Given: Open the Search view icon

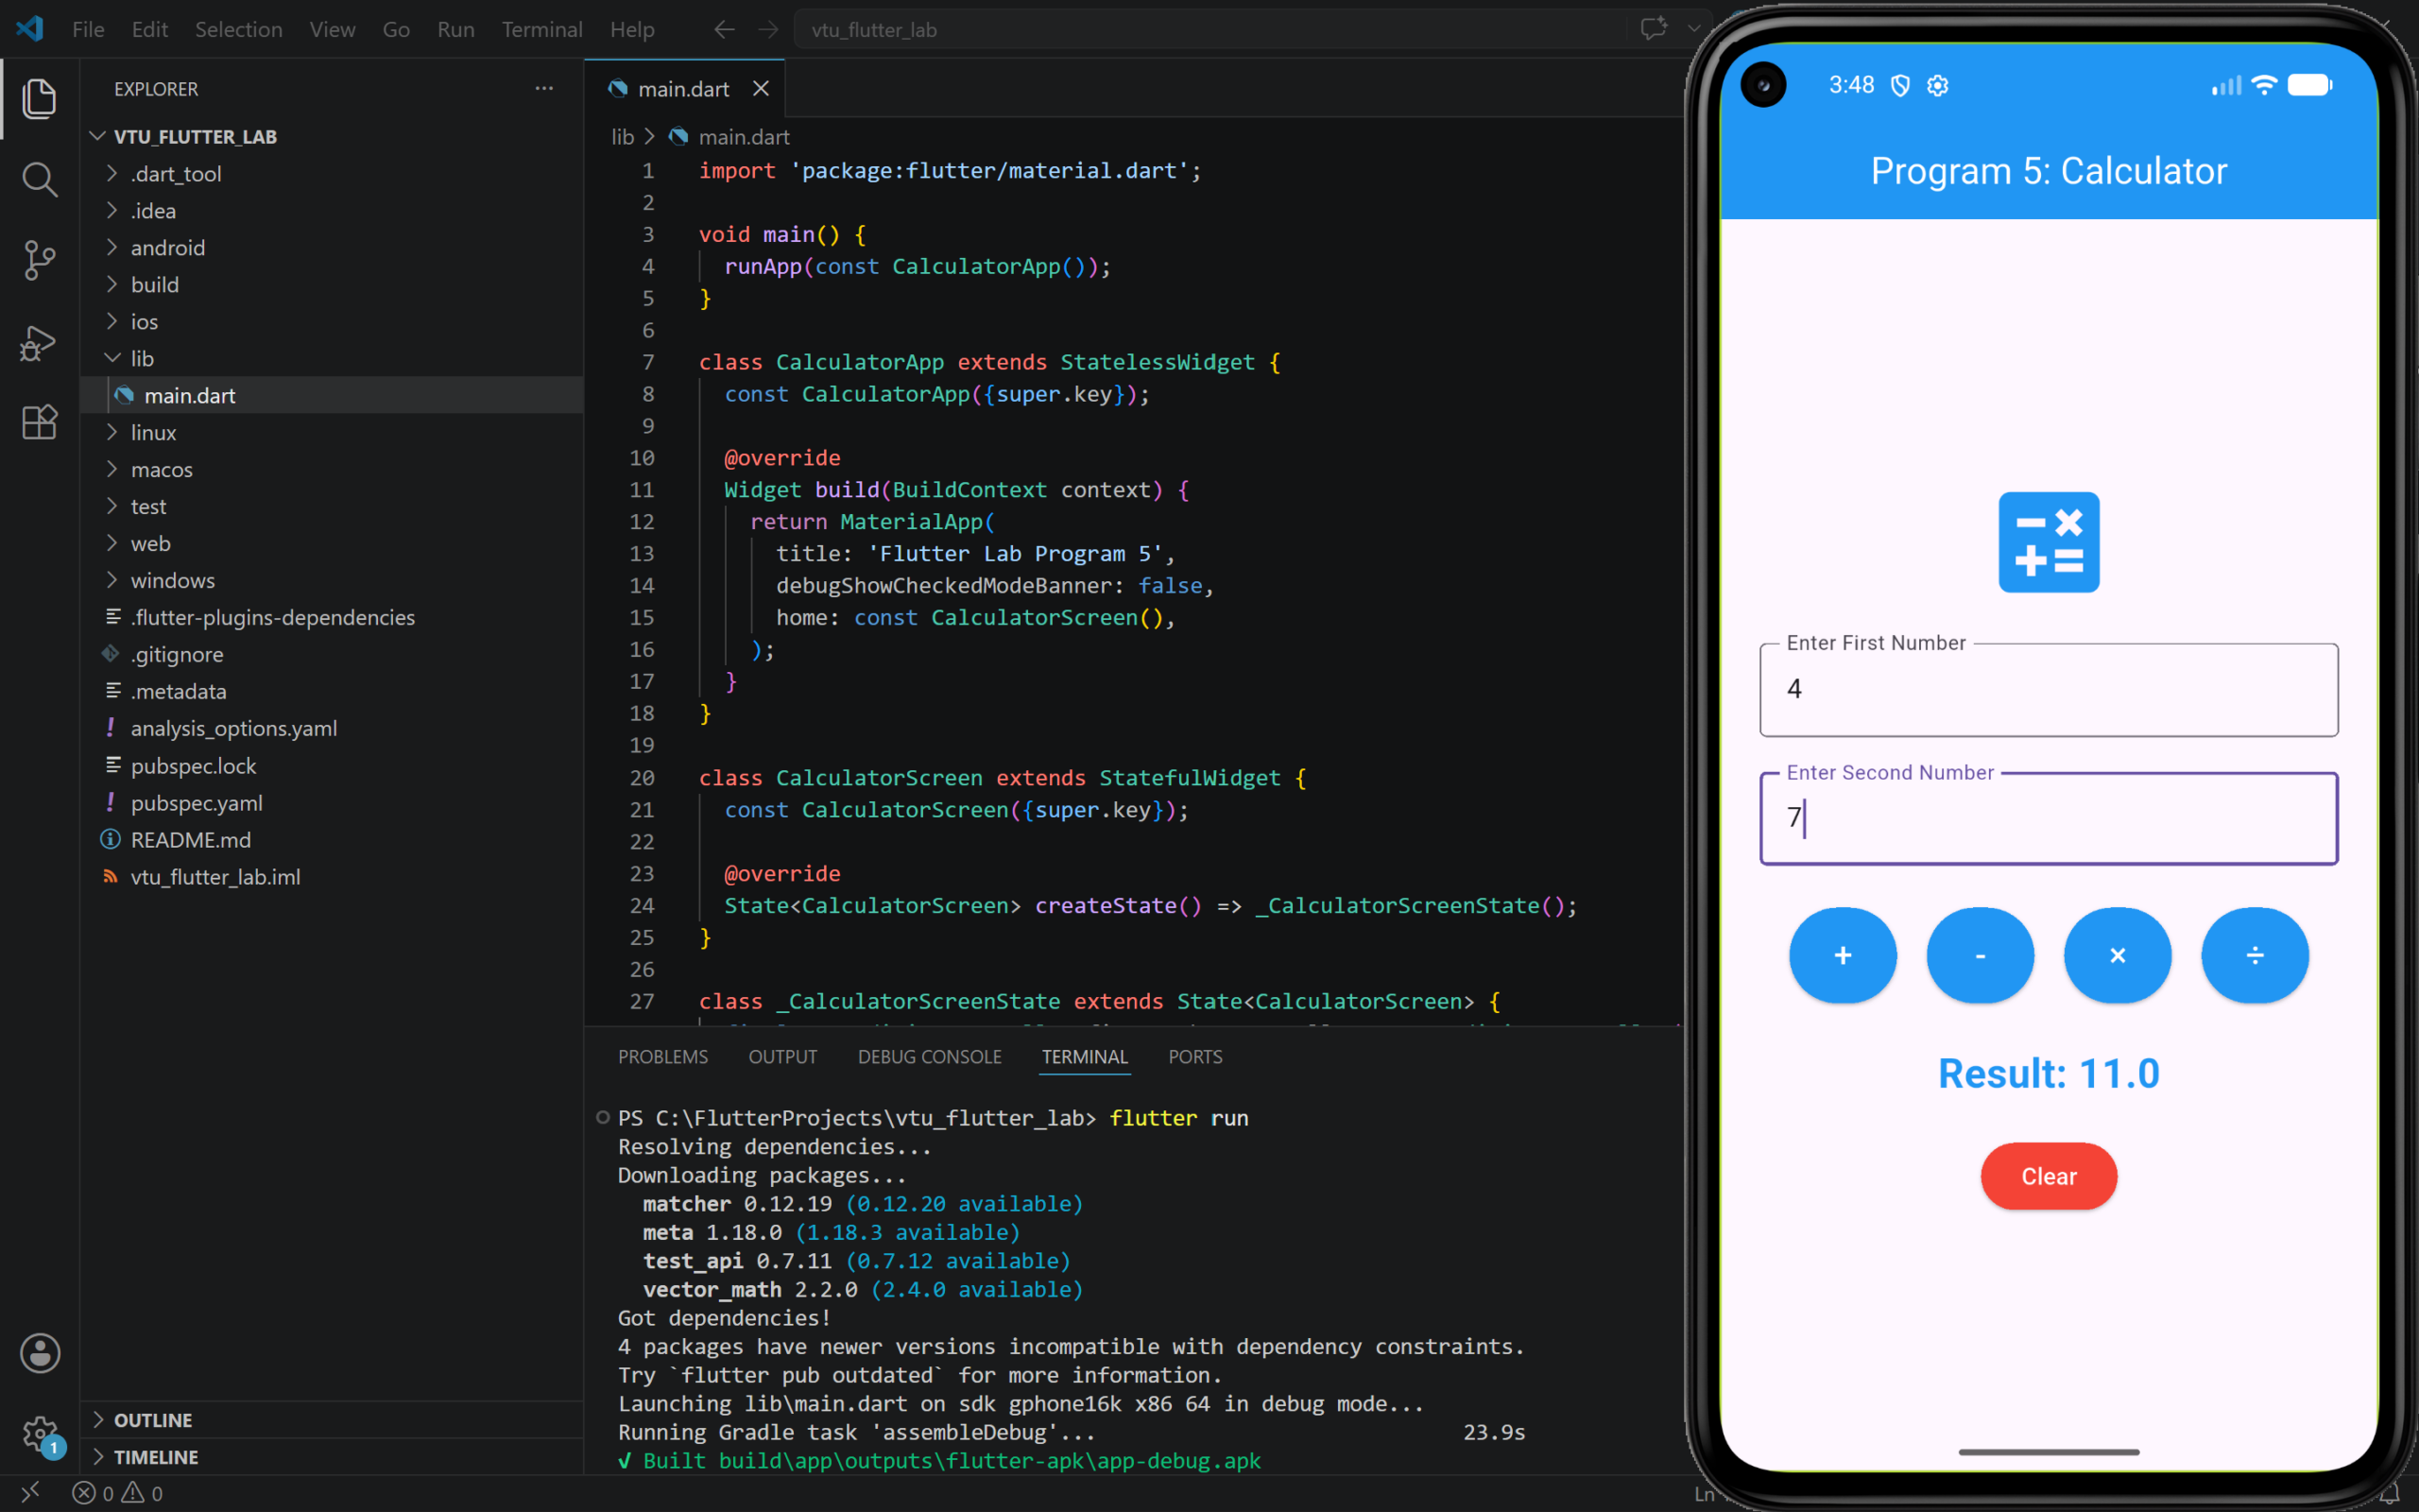Looking at the screenshot, I should coord(39,180).
